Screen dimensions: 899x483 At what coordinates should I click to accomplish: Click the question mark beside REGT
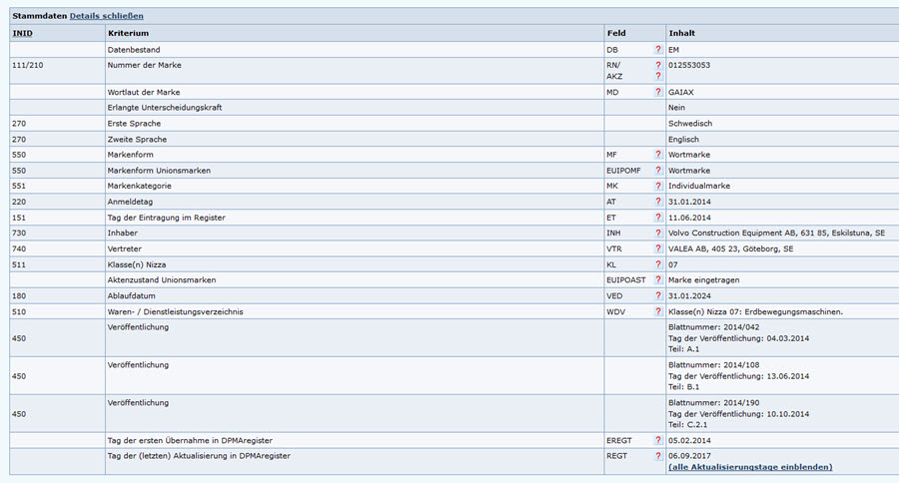(658, 456)
